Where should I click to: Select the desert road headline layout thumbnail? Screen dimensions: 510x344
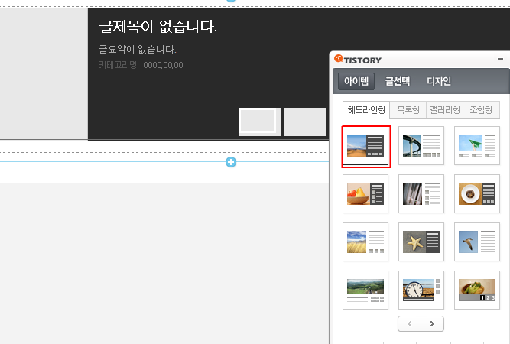pyautogui.click(x=365, y=146)
